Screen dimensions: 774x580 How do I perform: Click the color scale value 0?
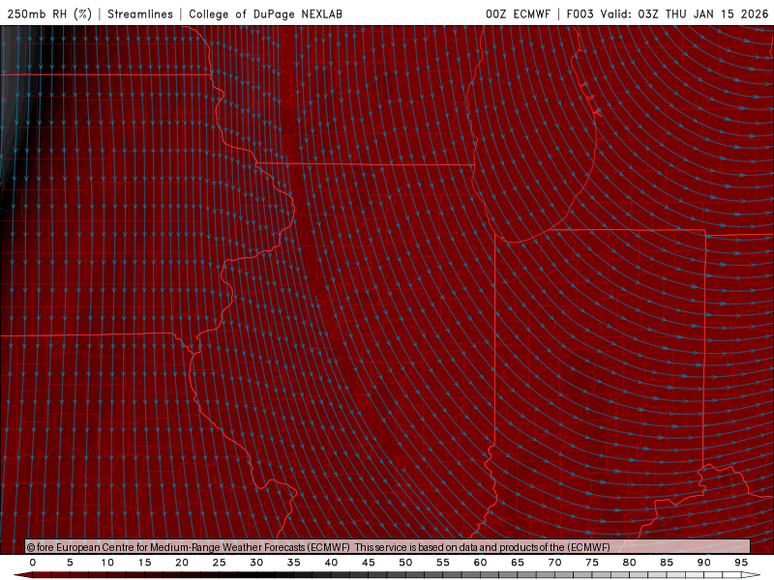(x=33, y=563)
